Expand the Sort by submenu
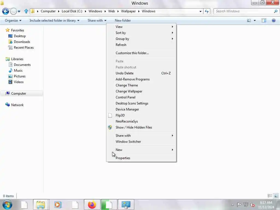Viewport: 280px width, 210px height. point(141,33)
